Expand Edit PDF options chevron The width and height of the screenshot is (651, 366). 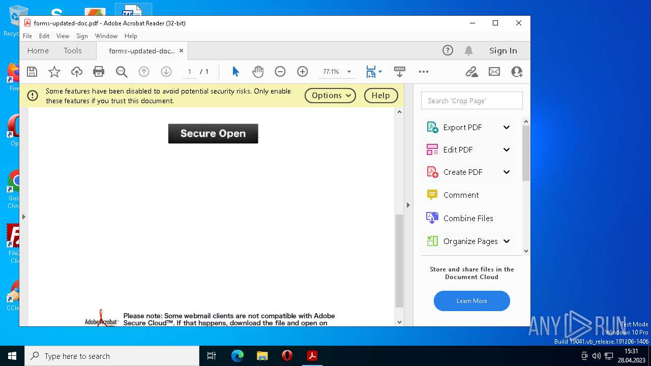[x=507, y=149]
